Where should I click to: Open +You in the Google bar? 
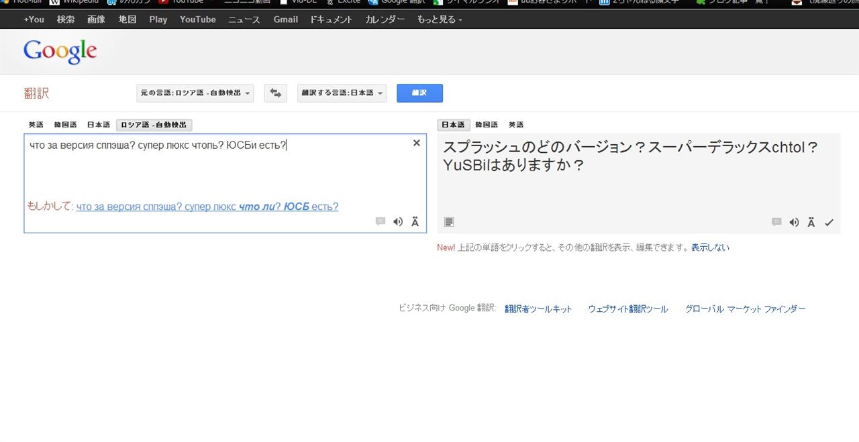[x=34, y=19]
